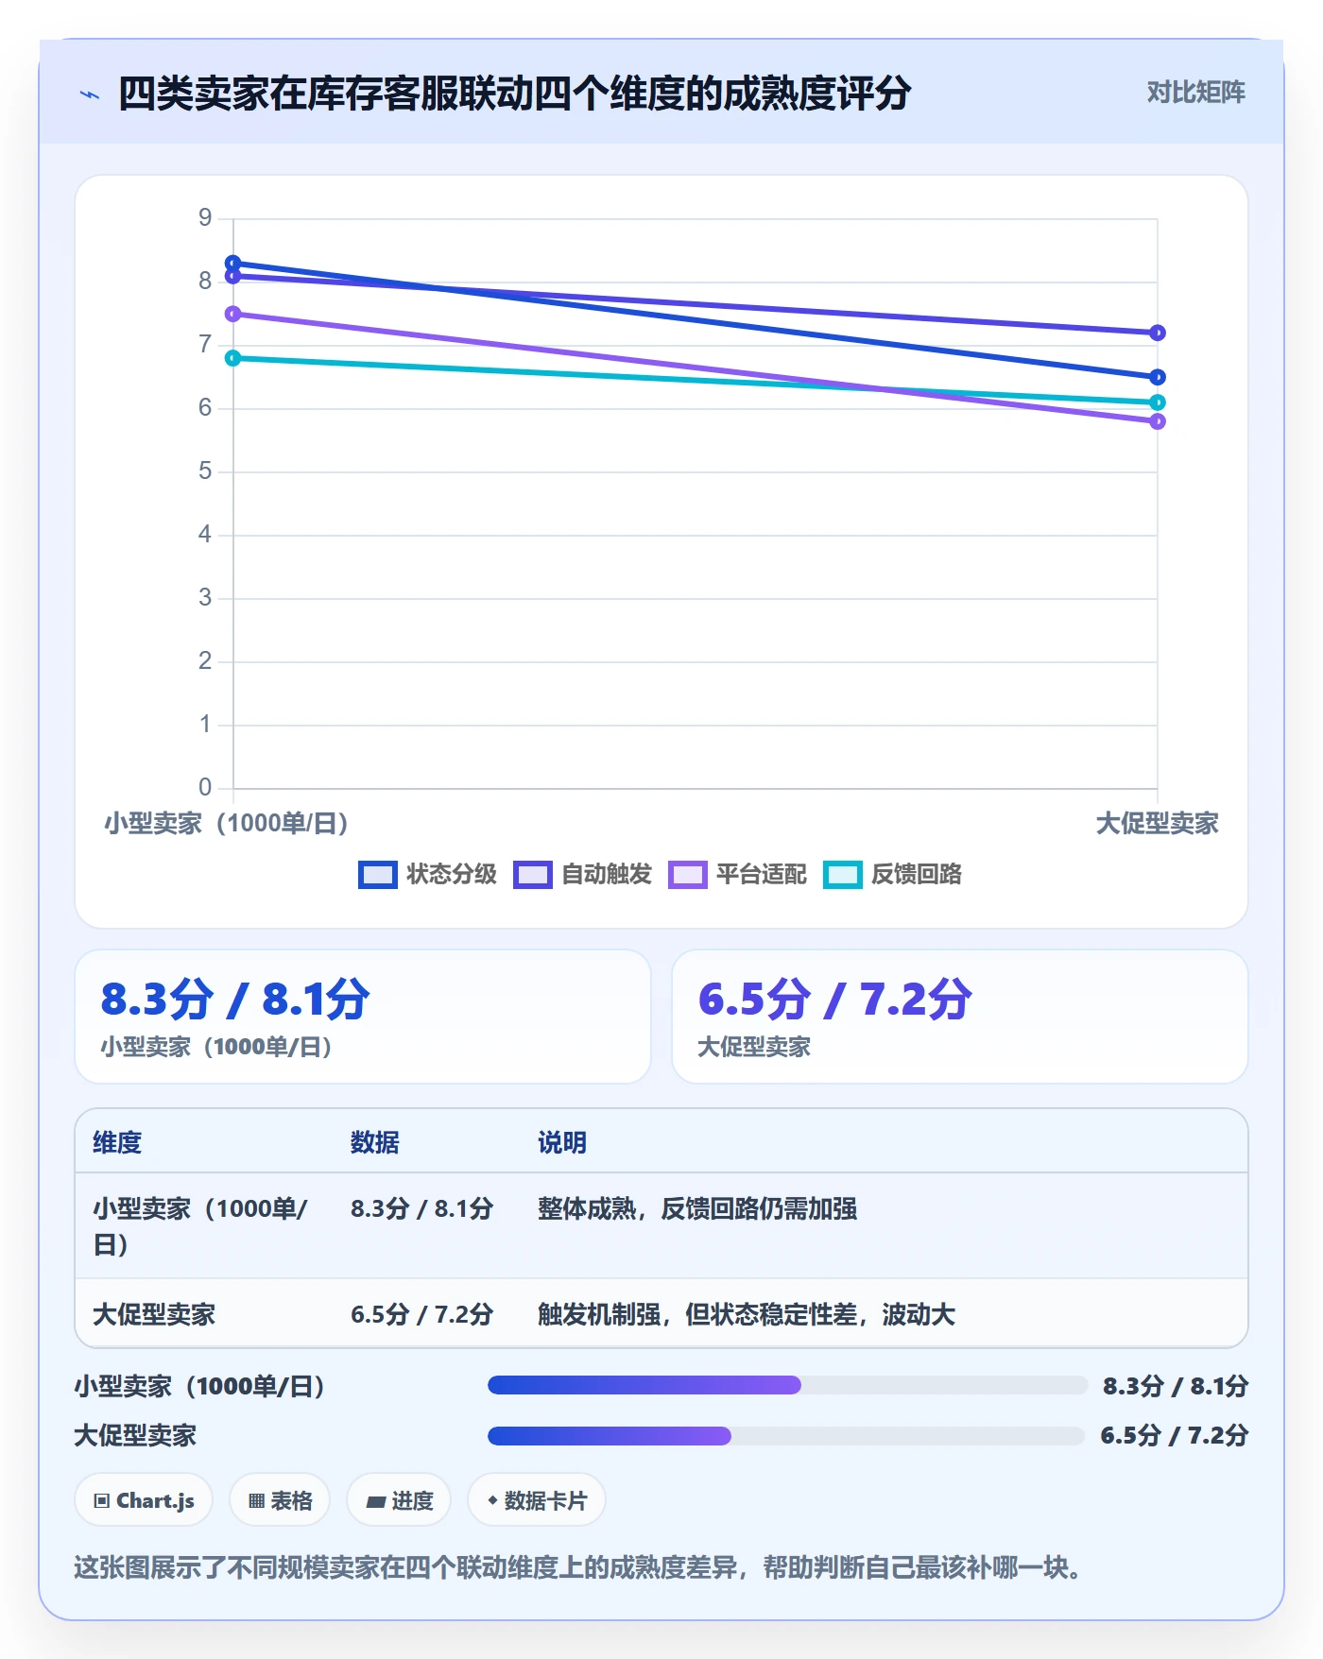This screenshot has height=1659, width=1323.
Task: Click the 说明 table column header
Action: (562, 1142)
